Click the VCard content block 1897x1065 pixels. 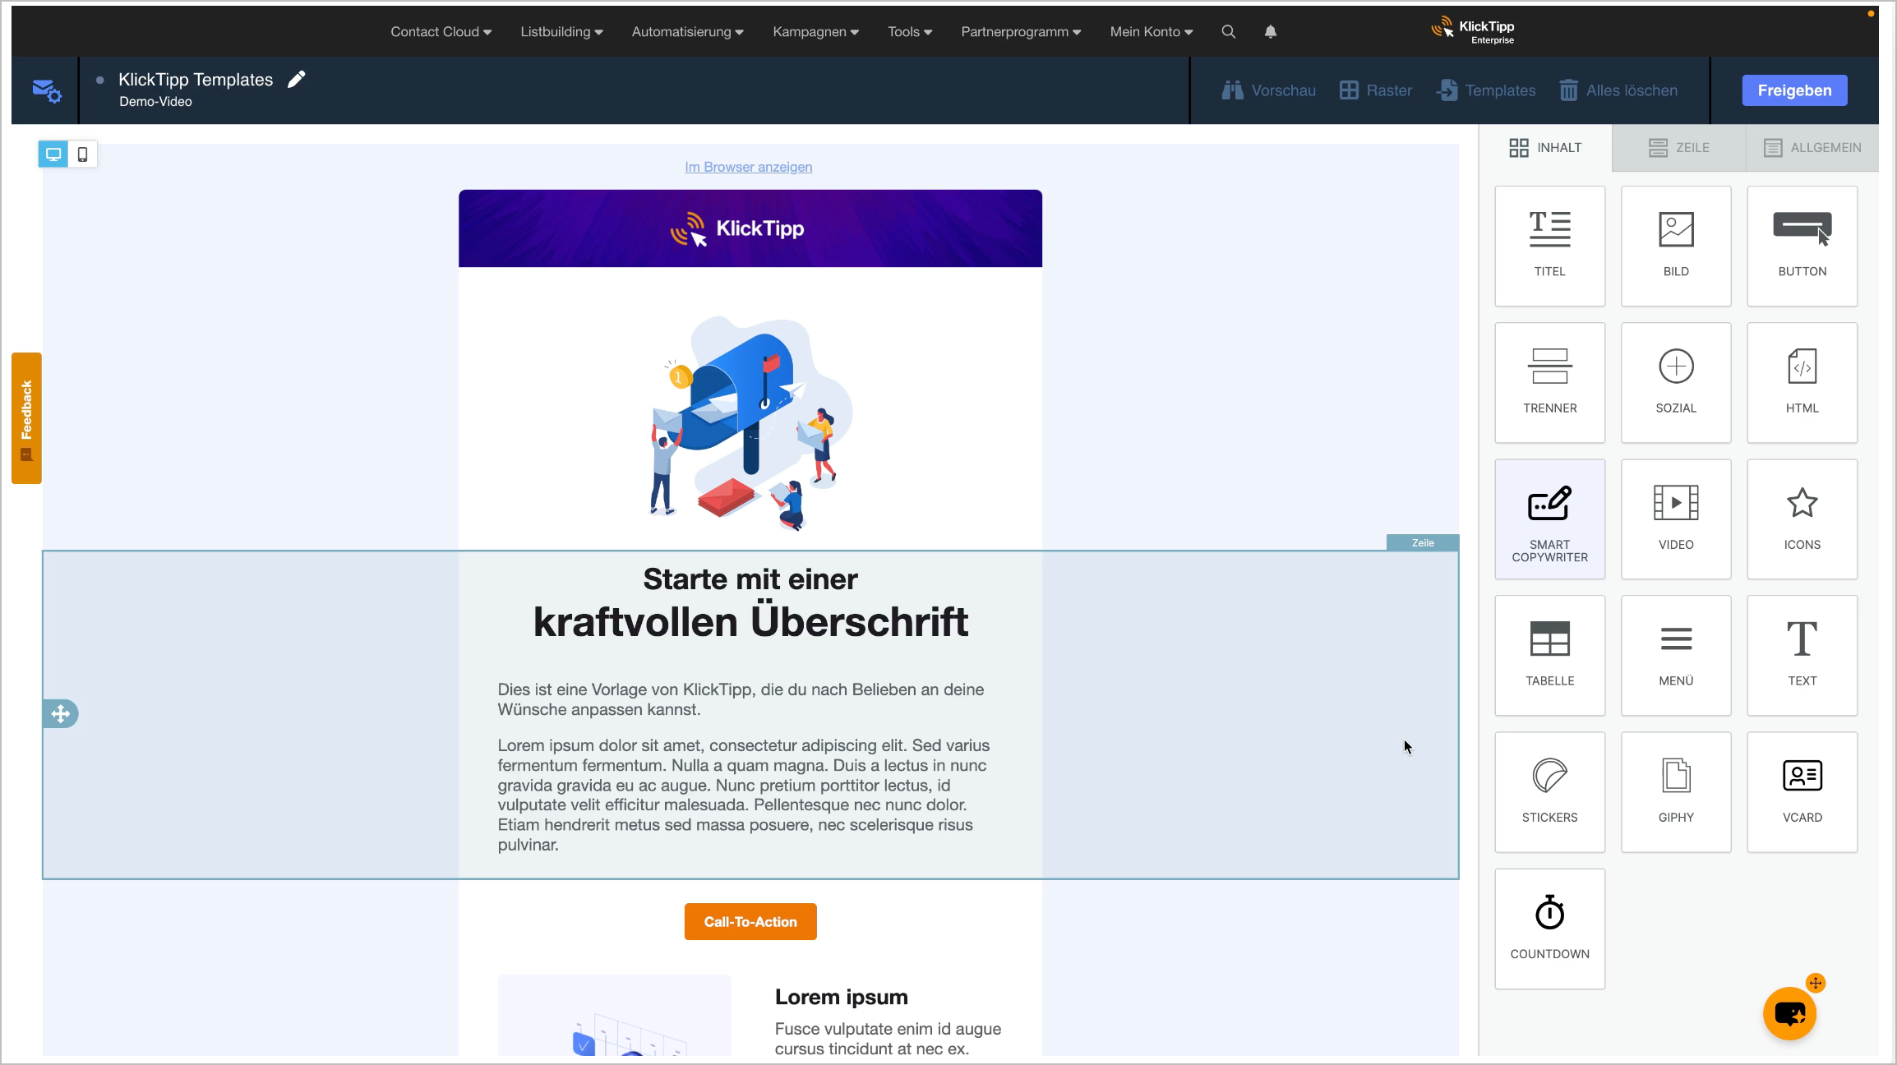click(x=1802, y=792)
